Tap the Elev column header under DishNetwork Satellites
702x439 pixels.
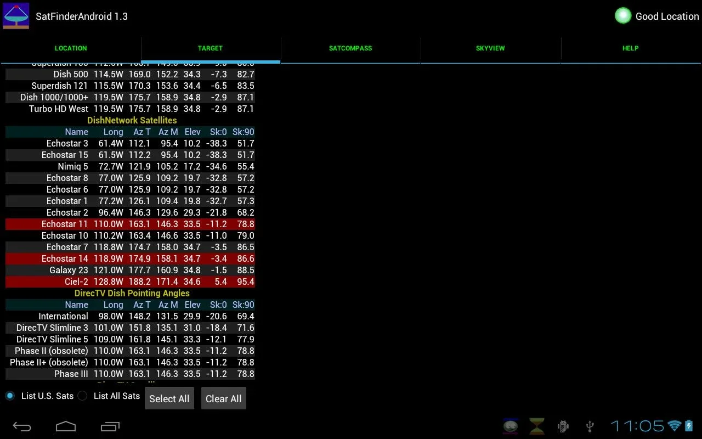tap(193, 132)
